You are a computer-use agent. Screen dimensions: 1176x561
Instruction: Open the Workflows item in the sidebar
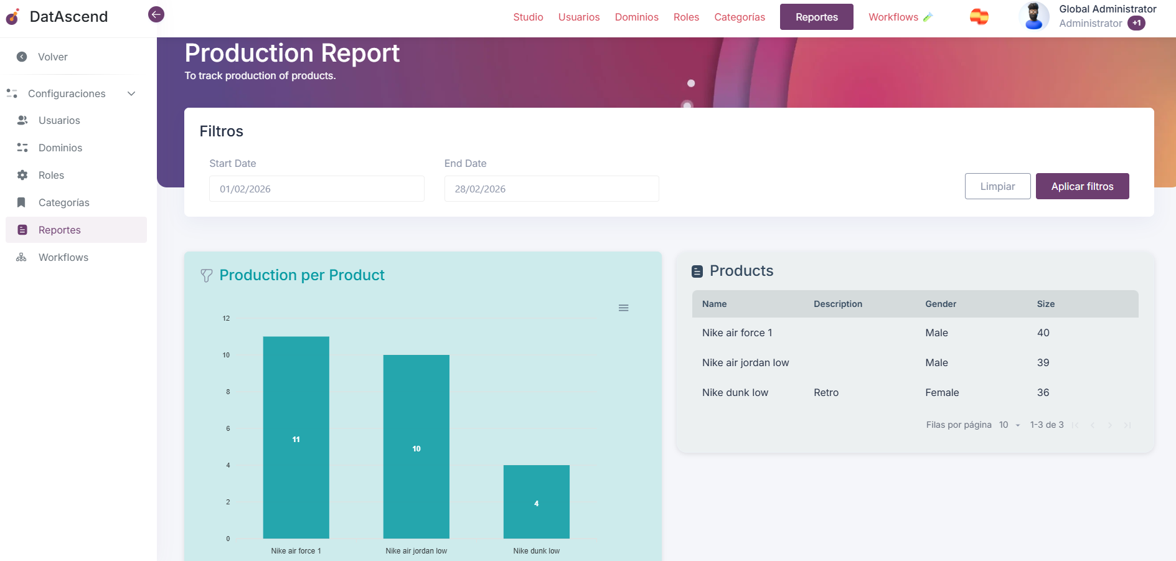click(x=63, y=258)
